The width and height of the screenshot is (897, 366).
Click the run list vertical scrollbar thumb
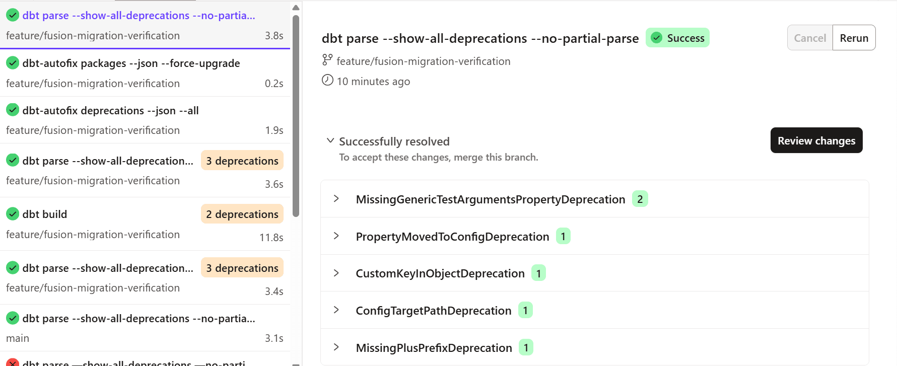coord(296,116)
